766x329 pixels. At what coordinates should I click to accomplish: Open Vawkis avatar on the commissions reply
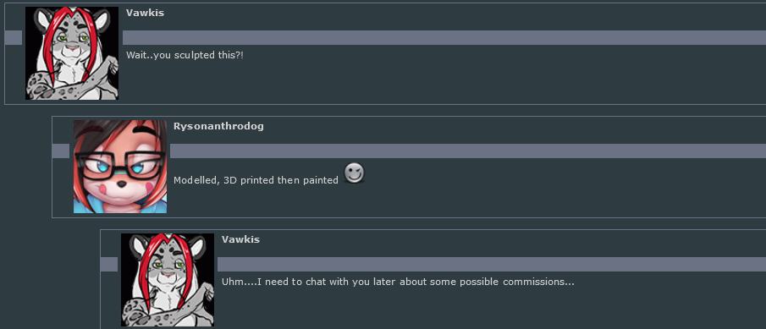[168, 280]
